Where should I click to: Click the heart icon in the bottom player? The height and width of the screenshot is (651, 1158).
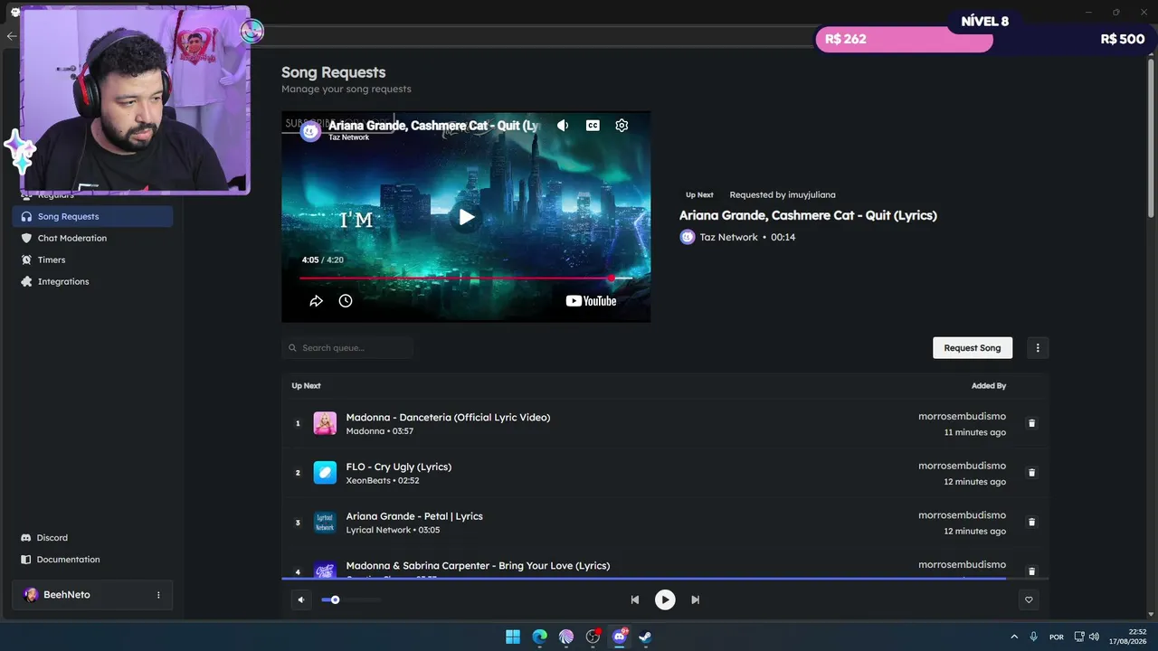(1029, 599)
